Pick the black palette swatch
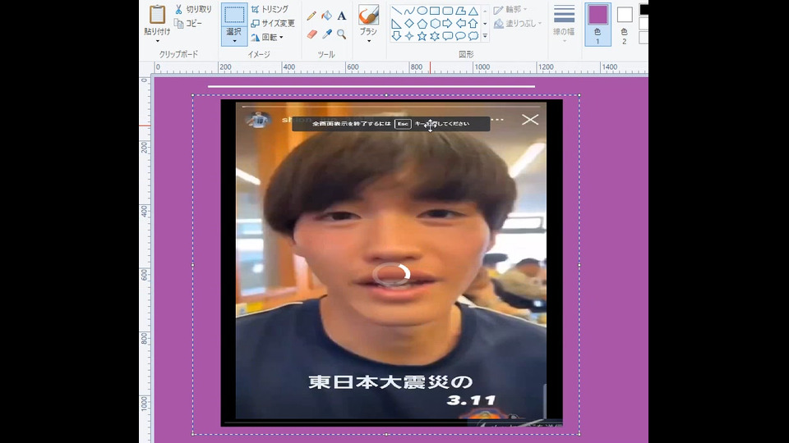The image size is (789, 443). [644, 10]
